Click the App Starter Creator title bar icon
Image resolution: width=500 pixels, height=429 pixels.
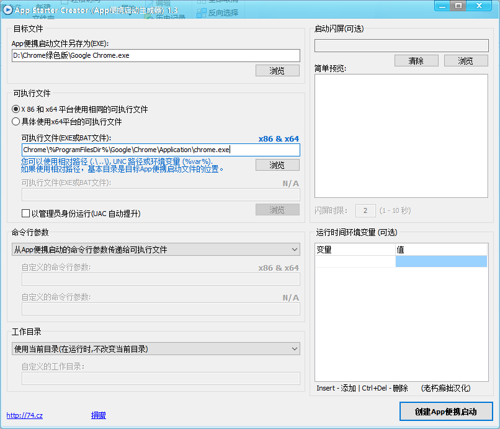8,10
